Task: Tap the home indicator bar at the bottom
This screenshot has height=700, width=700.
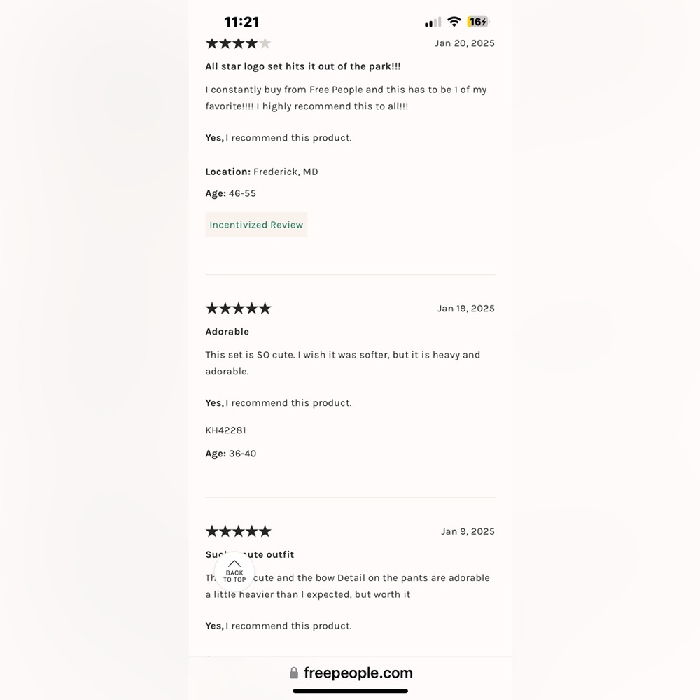Action: (x=350, y=691)
